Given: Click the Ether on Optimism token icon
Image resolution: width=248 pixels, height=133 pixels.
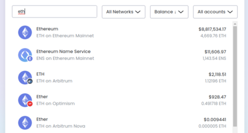Looking at the screenshot, I should click(x=25, y=100).
